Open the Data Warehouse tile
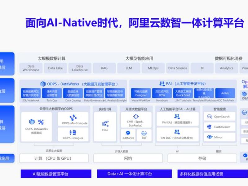The width and height of the screenshot is (248, 186). [x=31, y=68]
